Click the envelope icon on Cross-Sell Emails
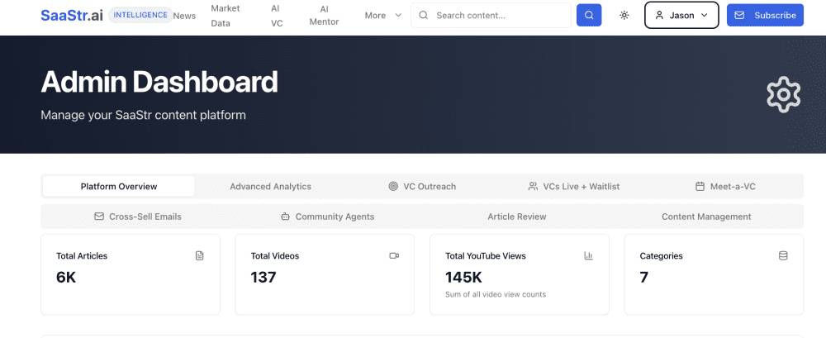Viewport: 826px width, 338px height. [x=99, y=217]
